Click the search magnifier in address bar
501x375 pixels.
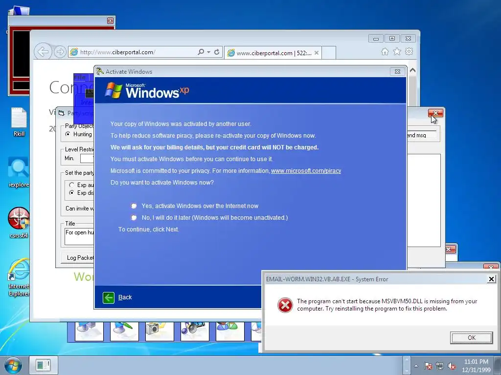201,52
